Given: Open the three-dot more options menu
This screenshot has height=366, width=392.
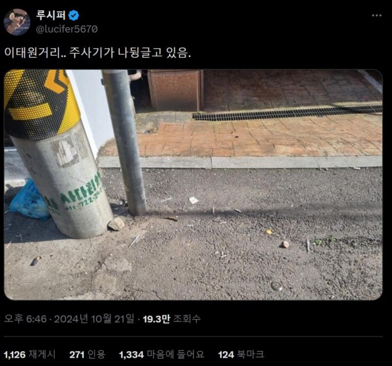Looking at the screenshot, I should coord(376,16).
